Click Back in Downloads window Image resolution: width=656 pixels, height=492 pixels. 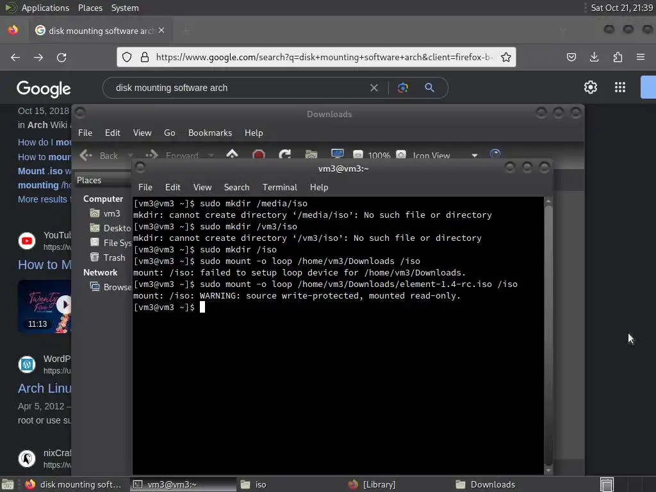pos(99,156)
